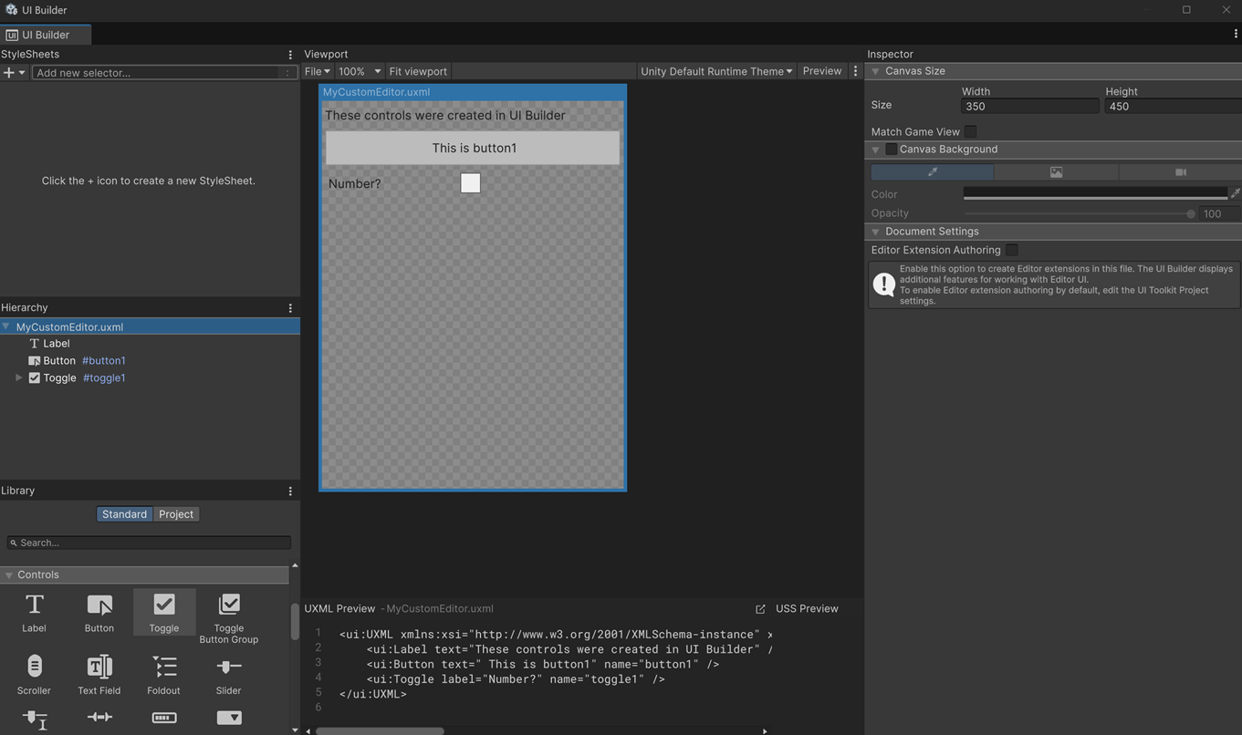Screen dimensions: 1242x735
Task: Select the Toggle Button Group control
Action: click(x=229, y=617)
